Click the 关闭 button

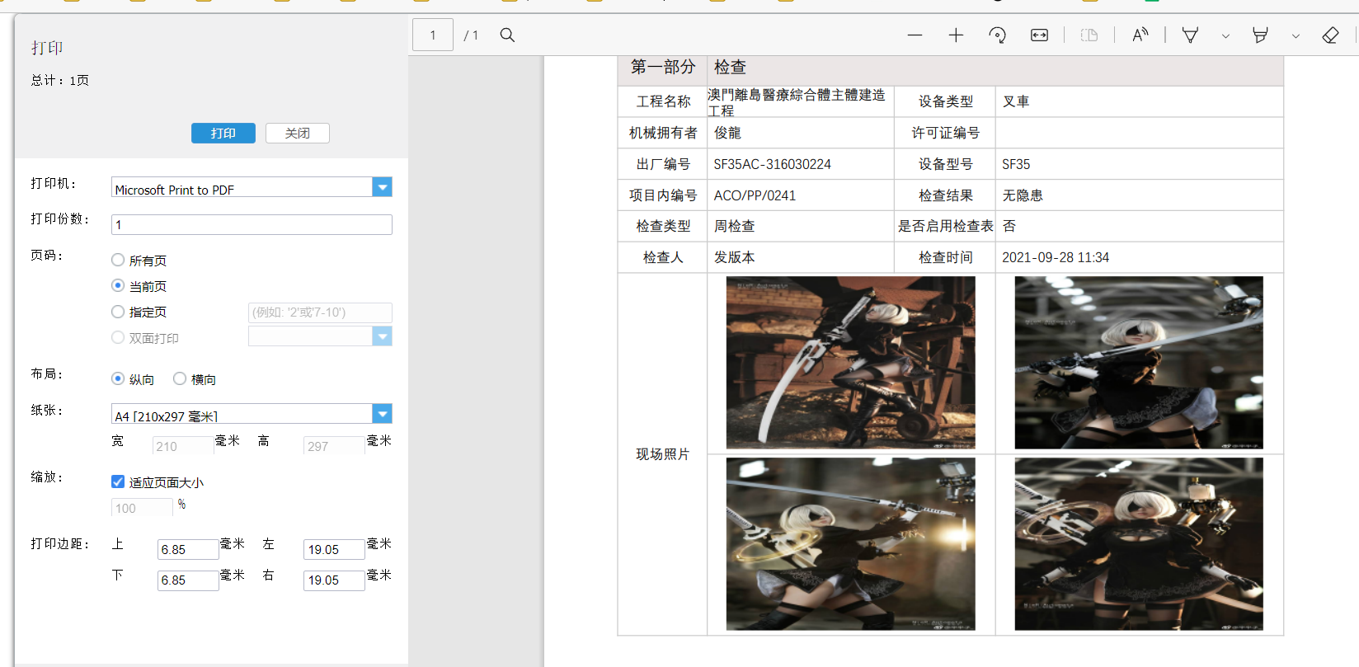pos(298,133)
